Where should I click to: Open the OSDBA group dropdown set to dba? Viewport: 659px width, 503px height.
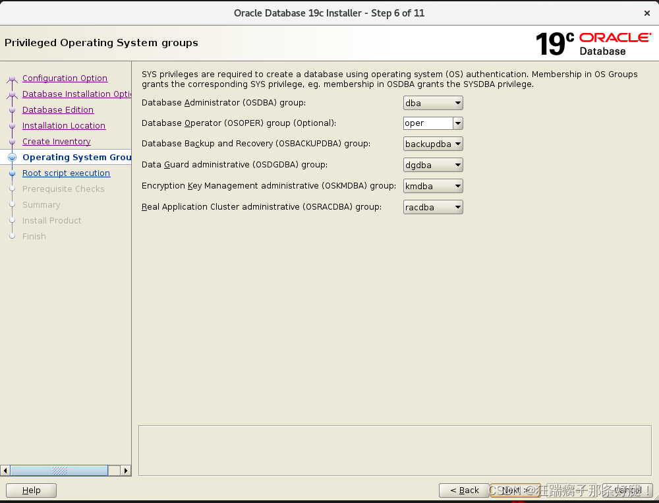coord(457,102)
